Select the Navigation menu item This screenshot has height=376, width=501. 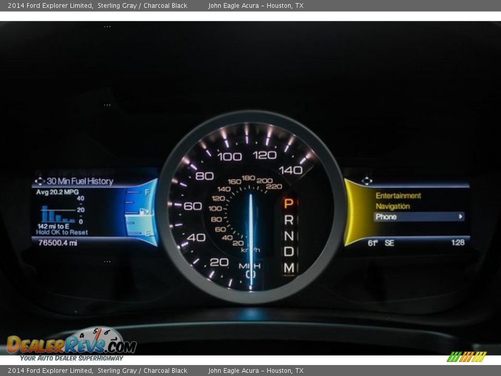[x=392, y=206]
